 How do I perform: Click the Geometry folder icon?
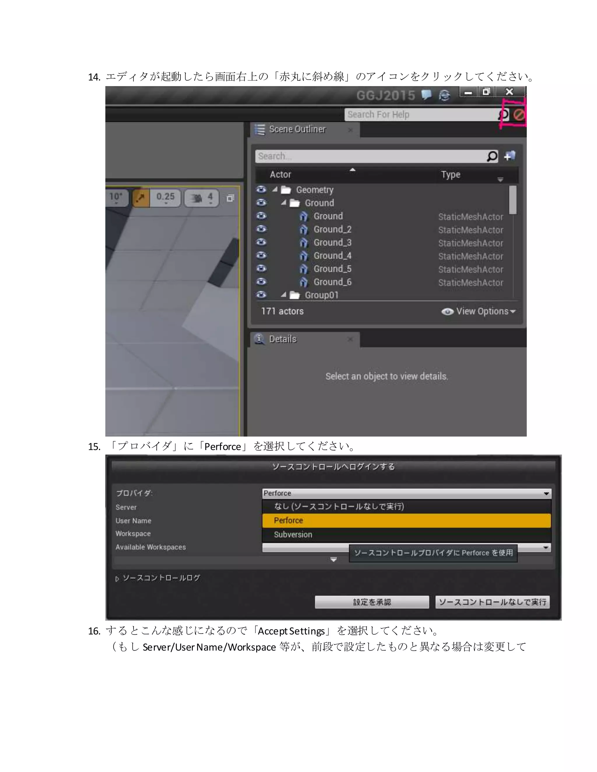tap(286, 190)
